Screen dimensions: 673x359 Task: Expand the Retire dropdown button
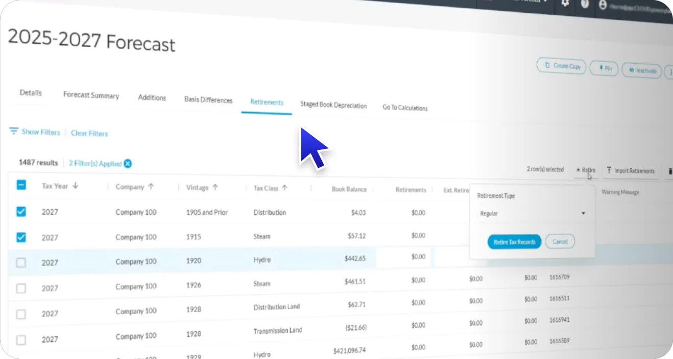pyautogui.click(x=585, y=170)
